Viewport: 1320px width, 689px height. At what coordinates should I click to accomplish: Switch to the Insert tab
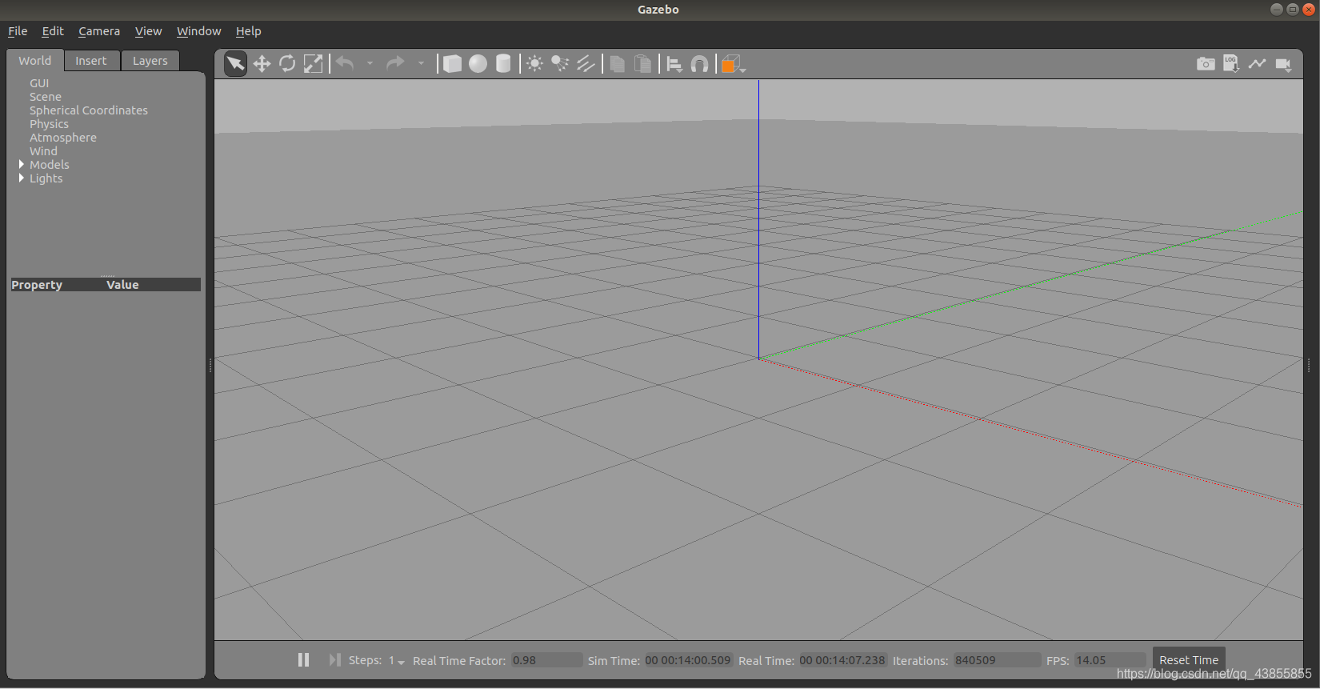pos(91,61)
